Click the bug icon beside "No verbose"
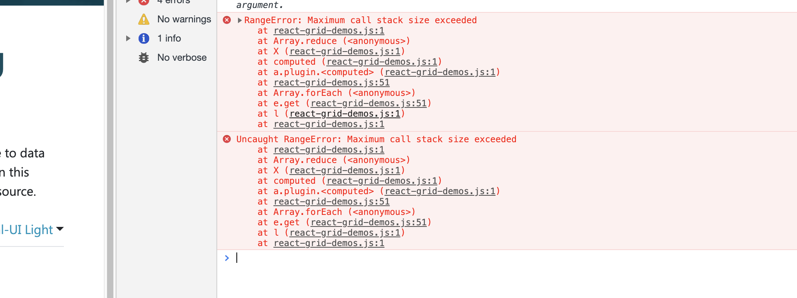The width and height of the screenshot is (797, 298). click(x=143, y=57)
